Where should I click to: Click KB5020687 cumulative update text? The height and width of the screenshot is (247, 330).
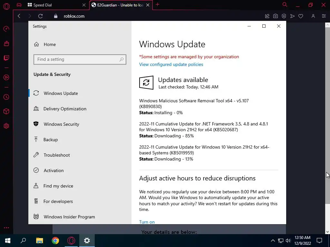click(204, 127)
